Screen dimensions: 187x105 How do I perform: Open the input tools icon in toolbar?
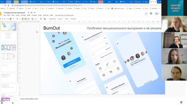tap(45, 19)
